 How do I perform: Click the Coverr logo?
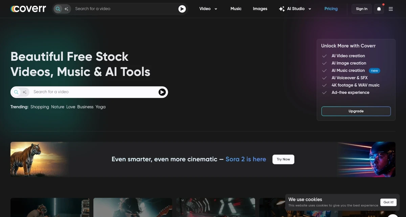tap(28, 9)
